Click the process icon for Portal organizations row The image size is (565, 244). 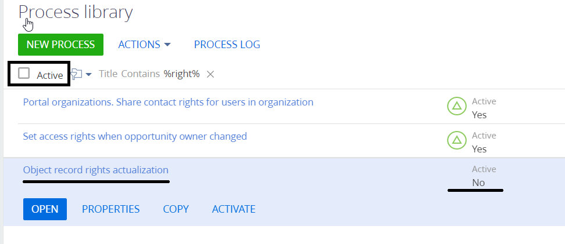[456, 106]
